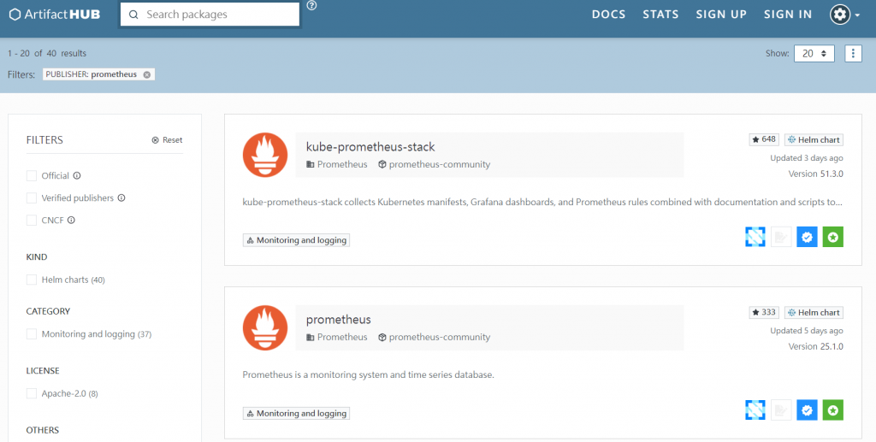Click the greyed signed badge on kube-prometheus-stack
Viewport: 876px width, 442px height.
click(781, 237)
